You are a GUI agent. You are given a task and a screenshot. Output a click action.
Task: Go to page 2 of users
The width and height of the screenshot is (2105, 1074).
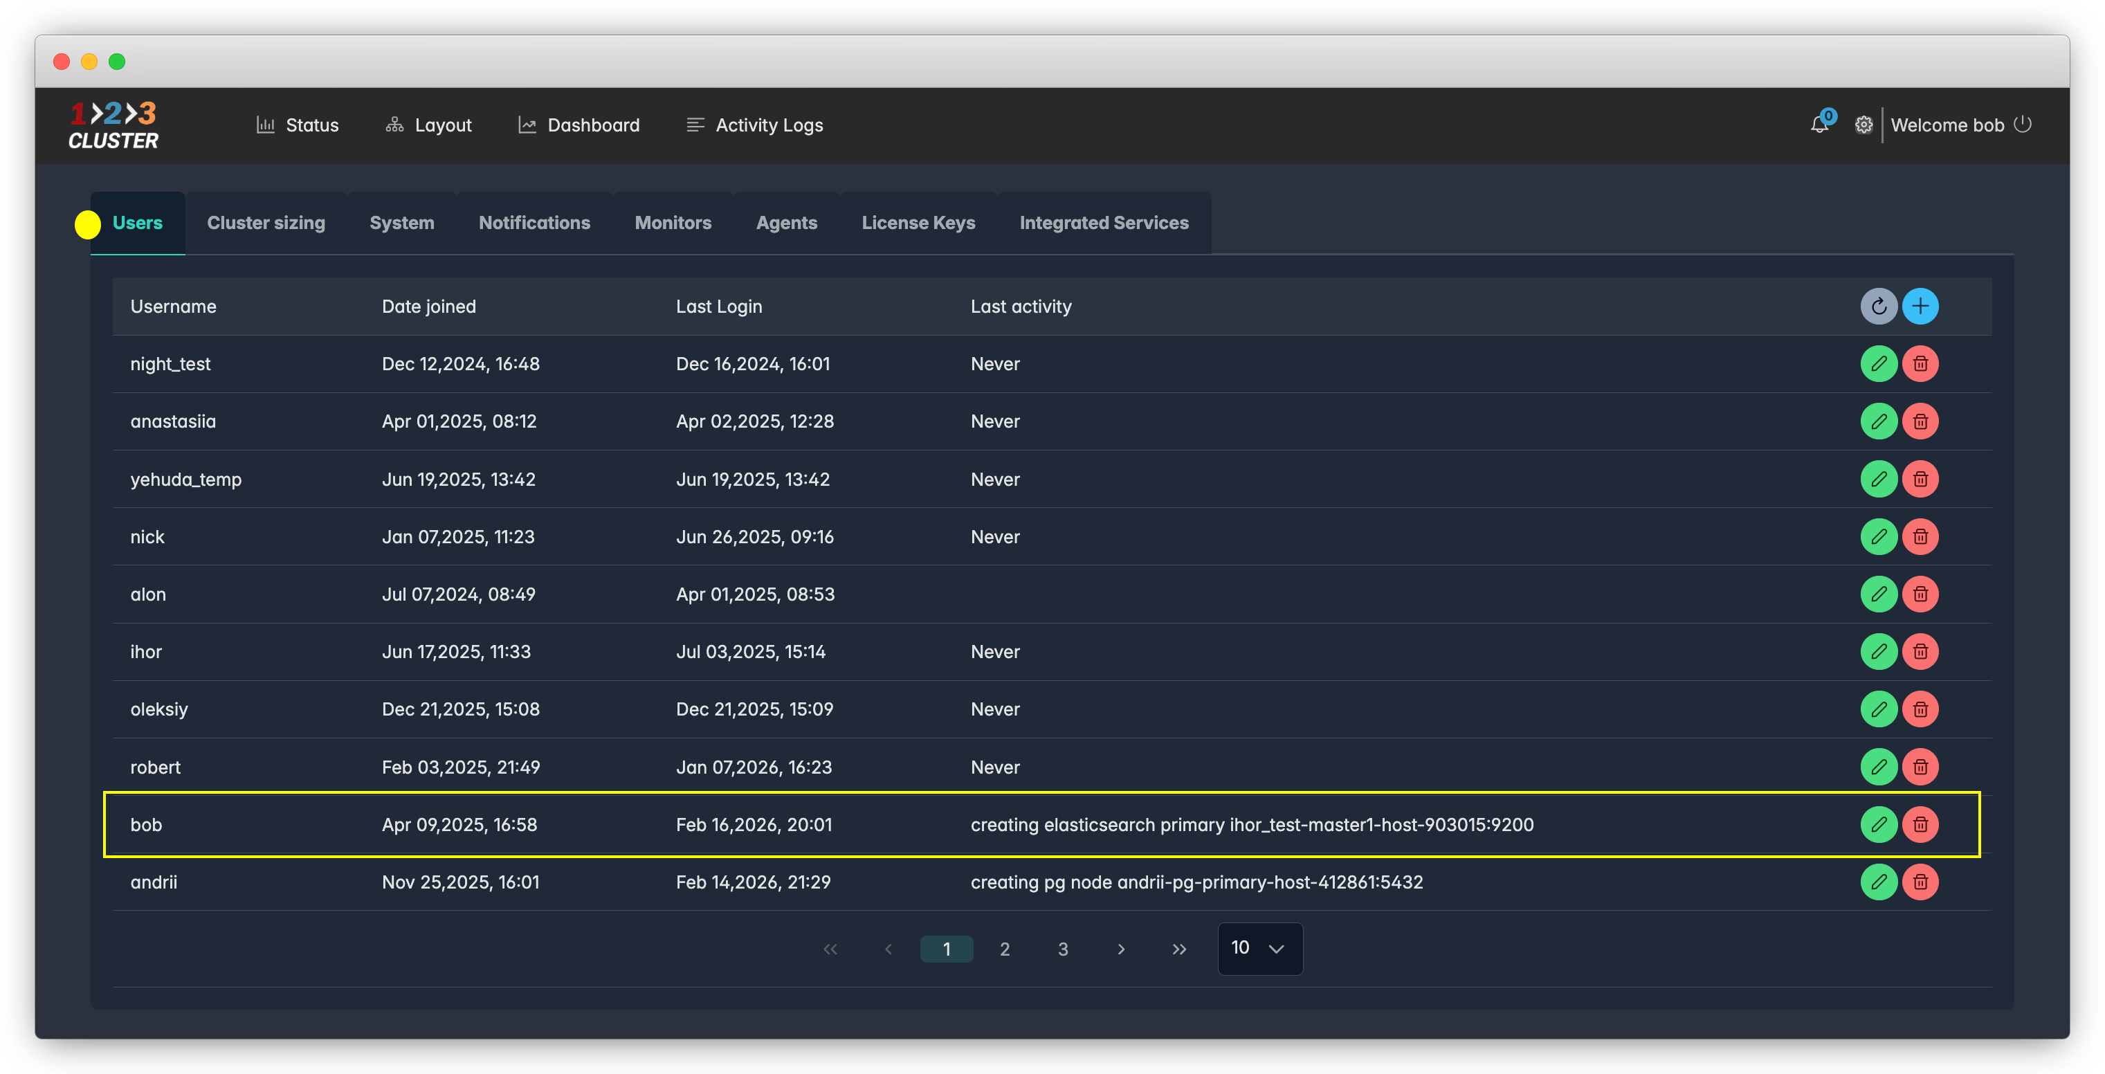coord(1004,949)
